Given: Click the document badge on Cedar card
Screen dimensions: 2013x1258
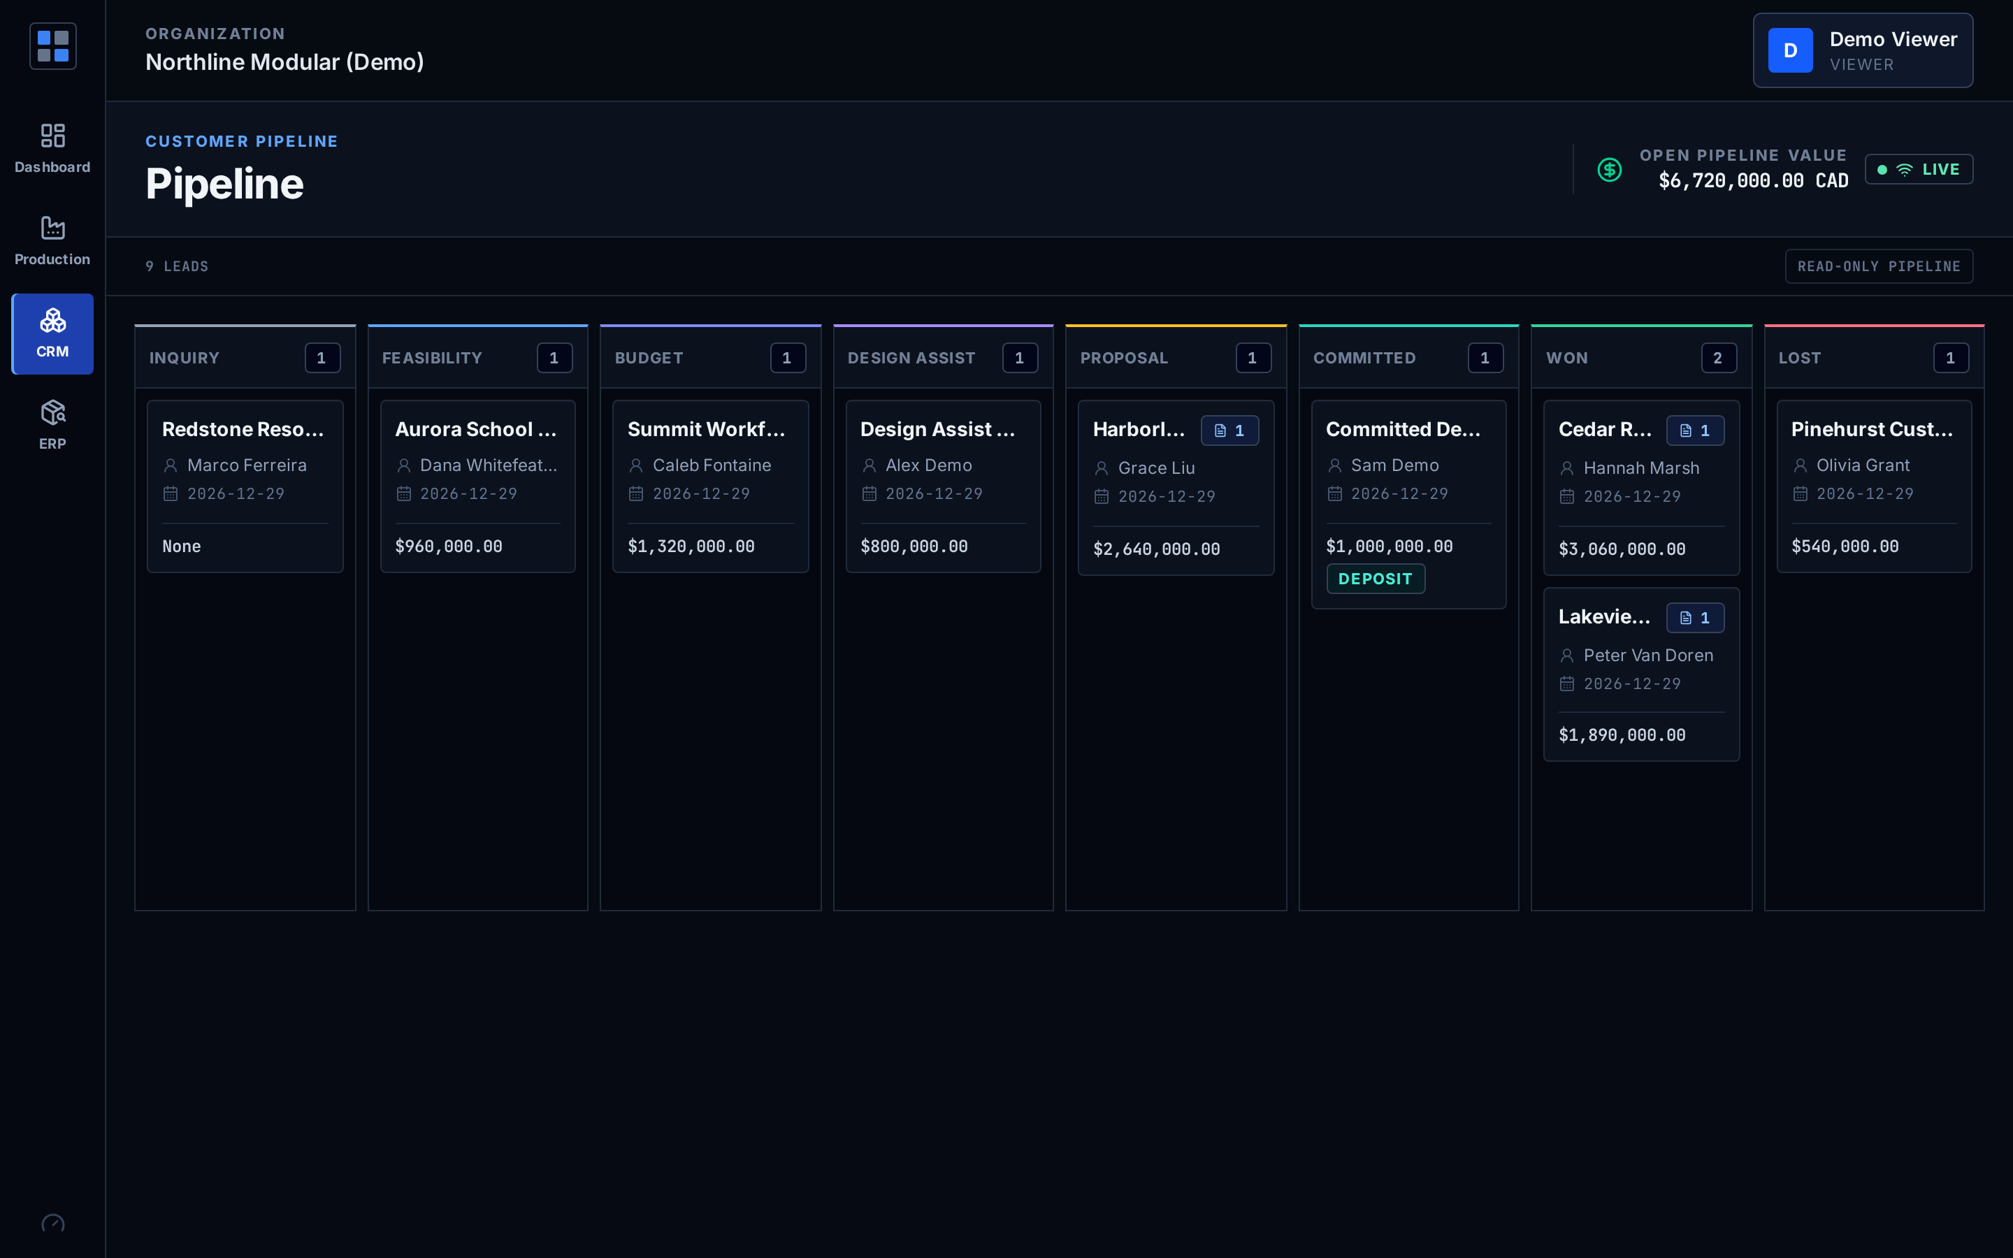Looking at the screenshot, I should pos(1694,430).
